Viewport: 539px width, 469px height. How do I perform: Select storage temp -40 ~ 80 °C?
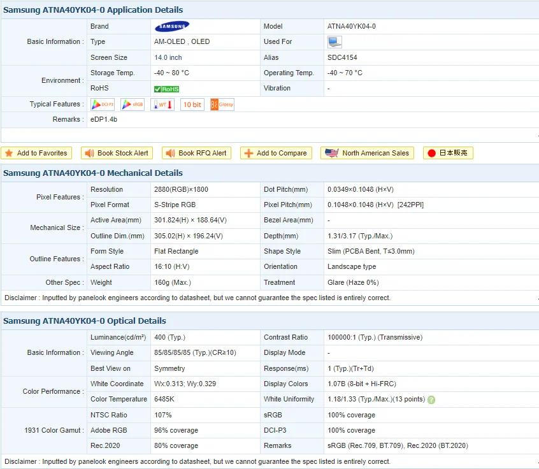(x=171, y=73)
